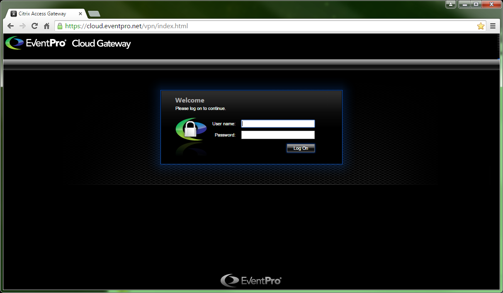Screen dimensions: 503x293
Task: Click the 'Please log on to continue.' text
Action: (201, 108)
